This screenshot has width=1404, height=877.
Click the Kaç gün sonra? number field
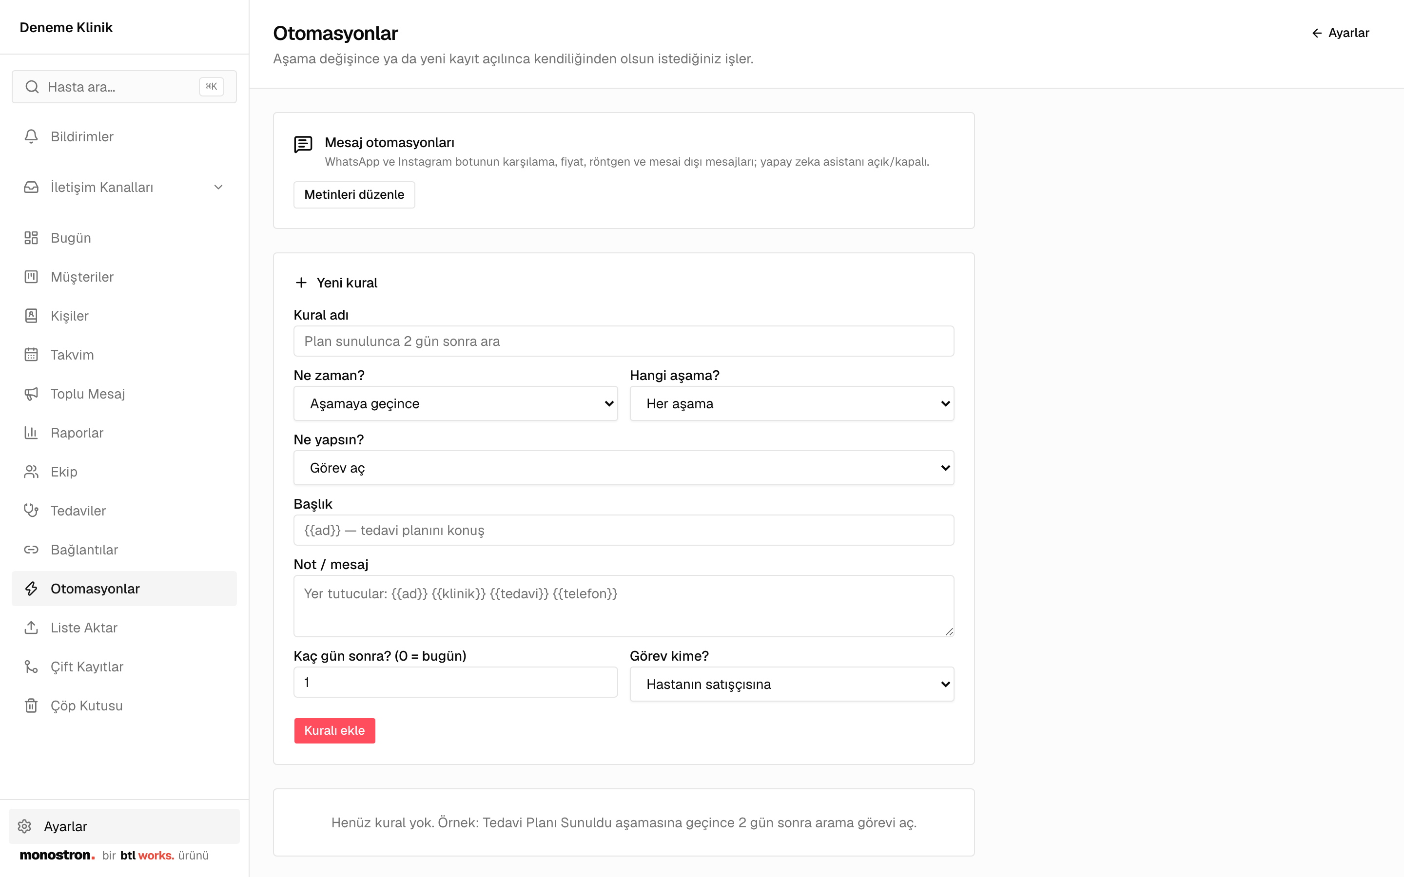pos(455,682)
